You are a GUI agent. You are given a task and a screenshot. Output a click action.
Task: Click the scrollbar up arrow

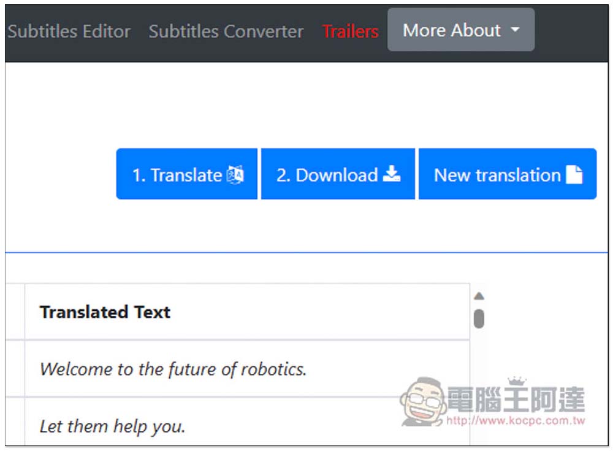coord(479,296)
